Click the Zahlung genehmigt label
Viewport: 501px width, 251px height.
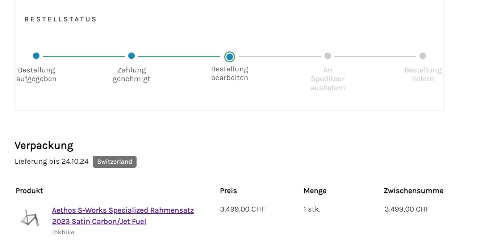(131, 74)
